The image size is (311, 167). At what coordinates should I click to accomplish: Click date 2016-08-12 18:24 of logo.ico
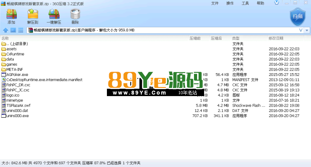(284, 95)
